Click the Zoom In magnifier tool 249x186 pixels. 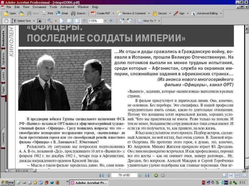click(x=50, y=21)
